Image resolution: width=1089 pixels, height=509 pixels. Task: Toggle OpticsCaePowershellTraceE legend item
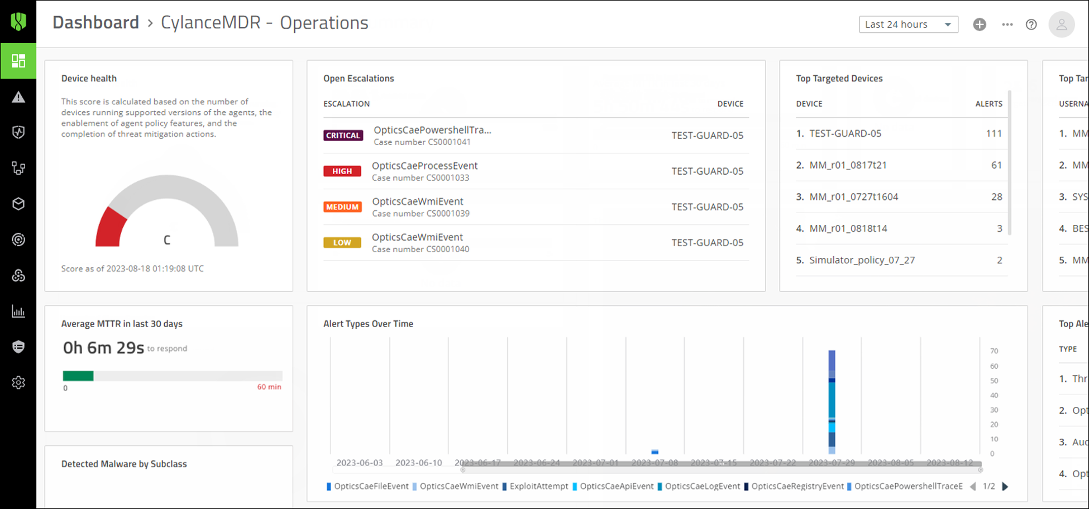[905, 486]
